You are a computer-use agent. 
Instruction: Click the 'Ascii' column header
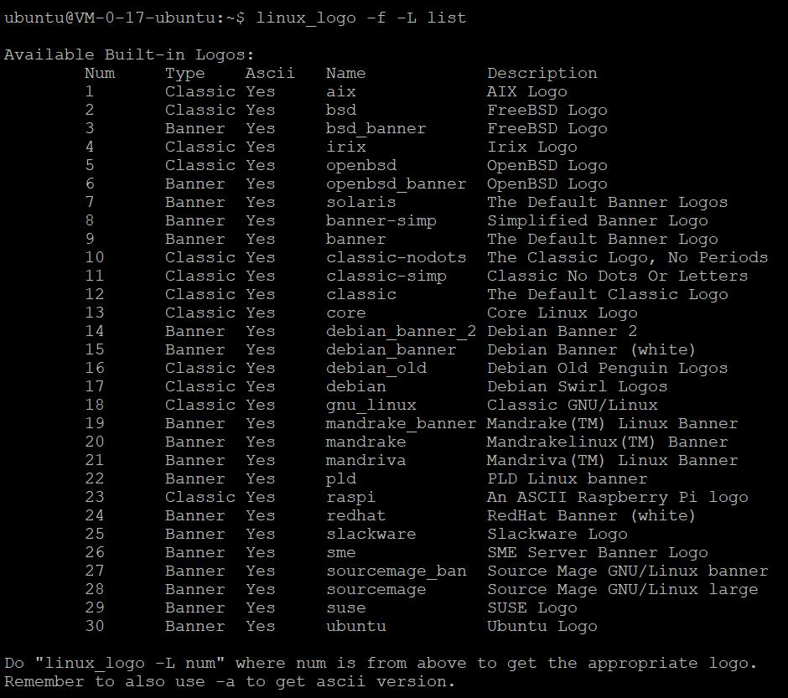pos(270,73)
